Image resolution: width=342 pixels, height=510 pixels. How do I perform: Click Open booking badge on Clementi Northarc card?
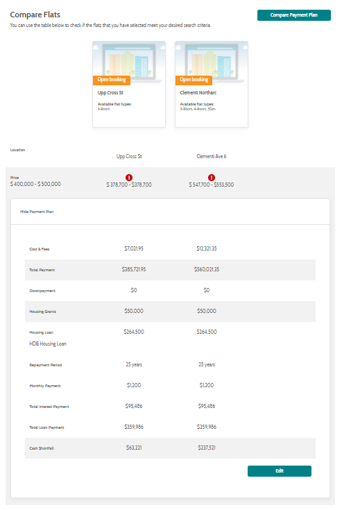click(x=194, y=80)
